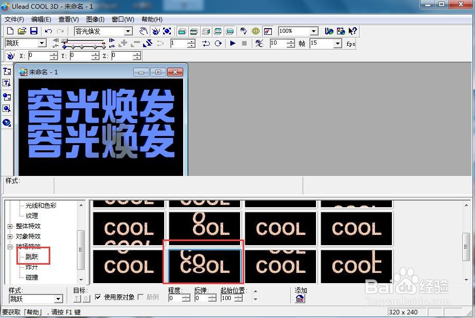Click the context help arrow-question icon
This screenshot has width=475, height=318.
click(352, 31)
